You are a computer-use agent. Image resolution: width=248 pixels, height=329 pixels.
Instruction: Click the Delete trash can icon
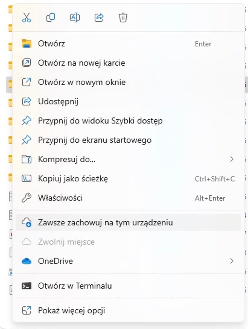(123, 17)
